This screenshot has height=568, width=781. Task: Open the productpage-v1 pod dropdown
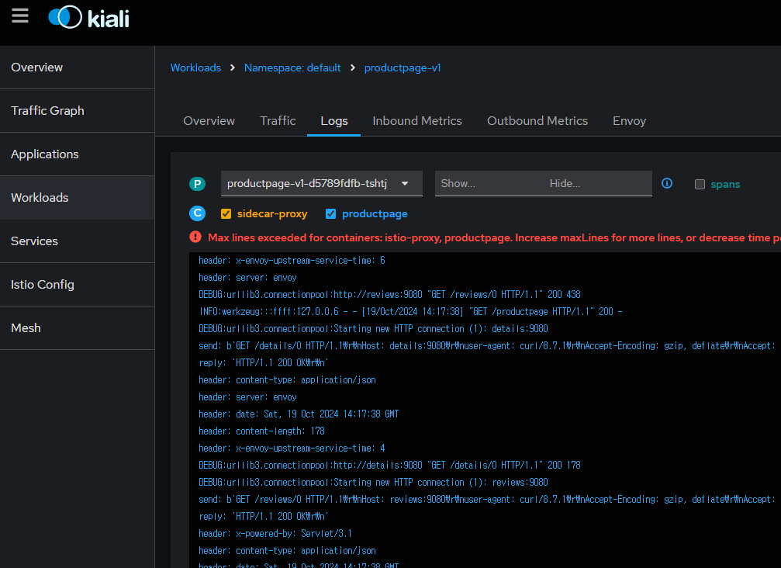[321, 184]
